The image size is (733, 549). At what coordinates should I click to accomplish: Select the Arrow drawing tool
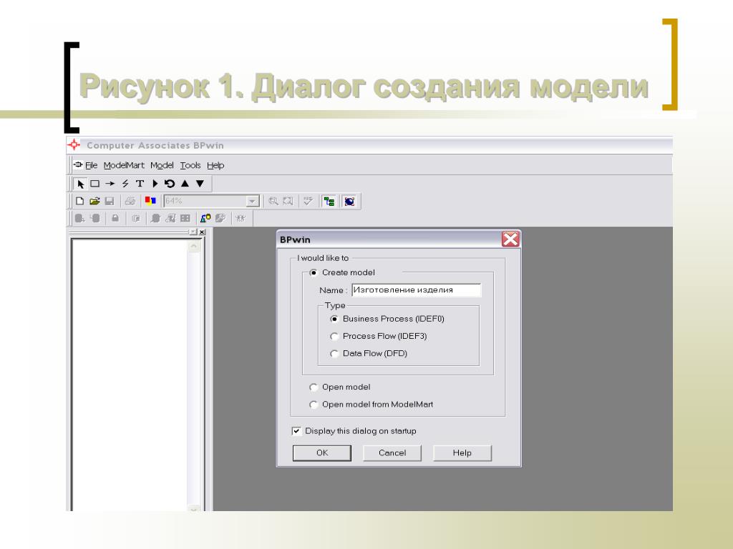click(110, 184)
